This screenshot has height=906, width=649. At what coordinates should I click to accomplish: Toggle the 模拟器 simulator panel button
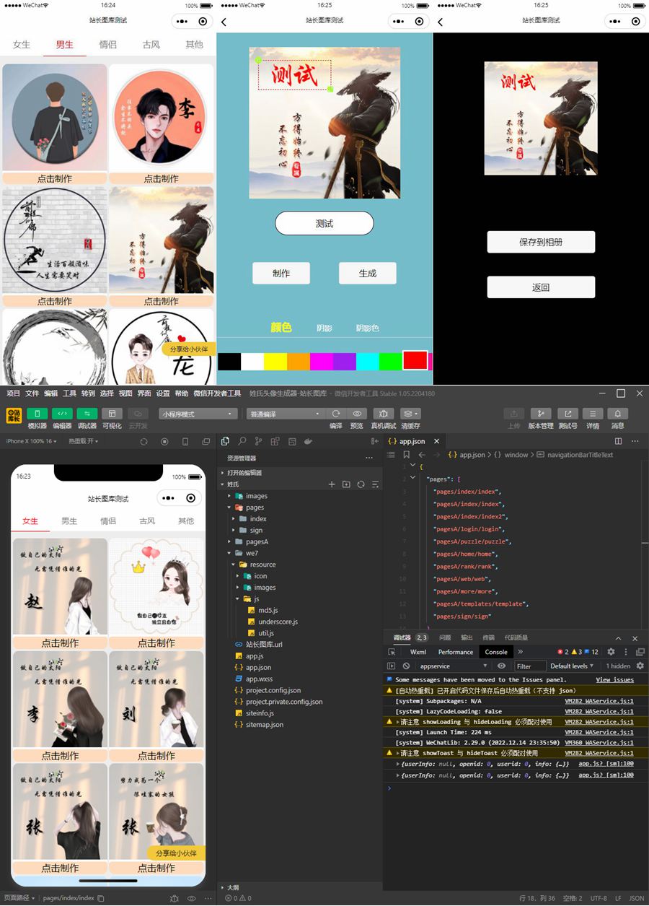point(37,414)
